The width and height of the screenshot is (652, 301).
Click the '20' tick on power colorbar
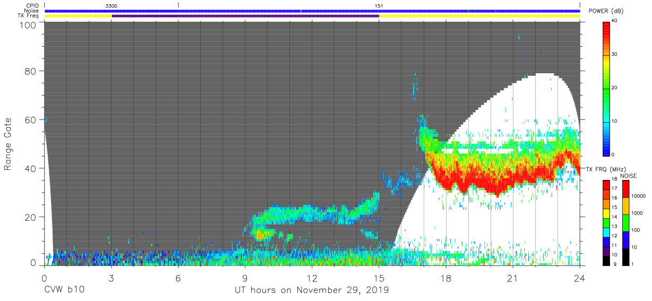(x=615, y=88)
